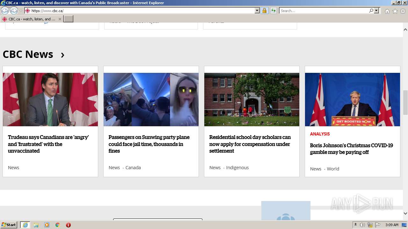Click the network tray icon

click(370, 225)
